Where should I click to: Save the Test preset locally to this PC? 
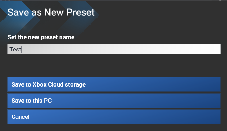pyautogui.click(x=114, y=101)
